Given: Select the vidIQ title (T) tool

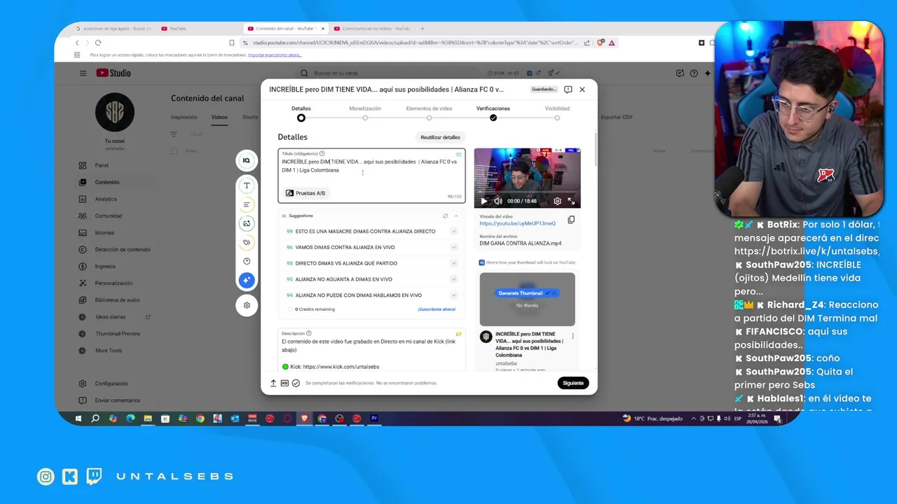Looking at the screenshot, I should [x=247, y=185].
